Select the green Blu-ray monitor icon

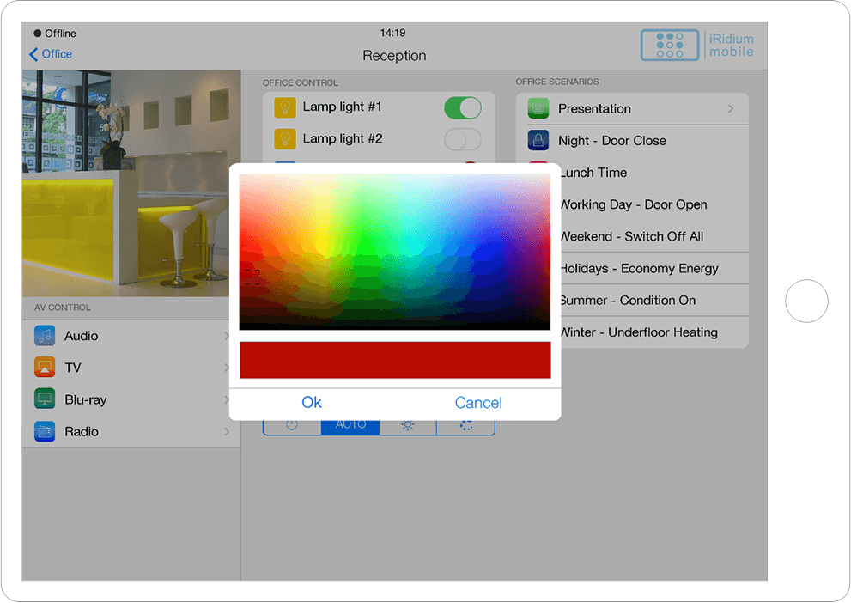(45, 399)
